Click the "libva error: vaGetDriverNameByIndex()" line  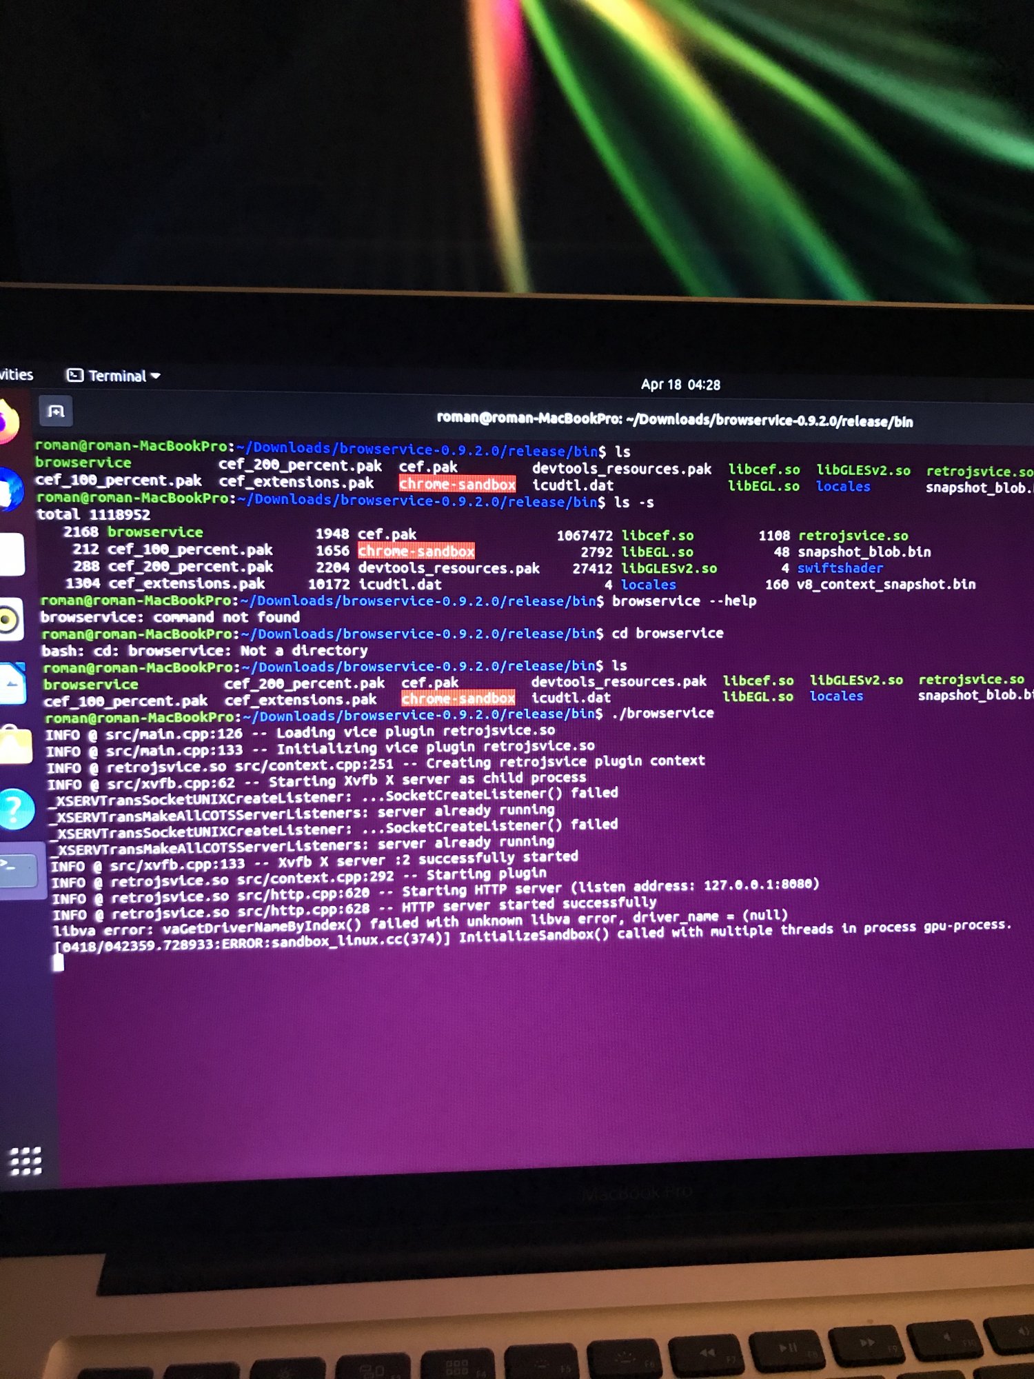click(x=420, y=923)
